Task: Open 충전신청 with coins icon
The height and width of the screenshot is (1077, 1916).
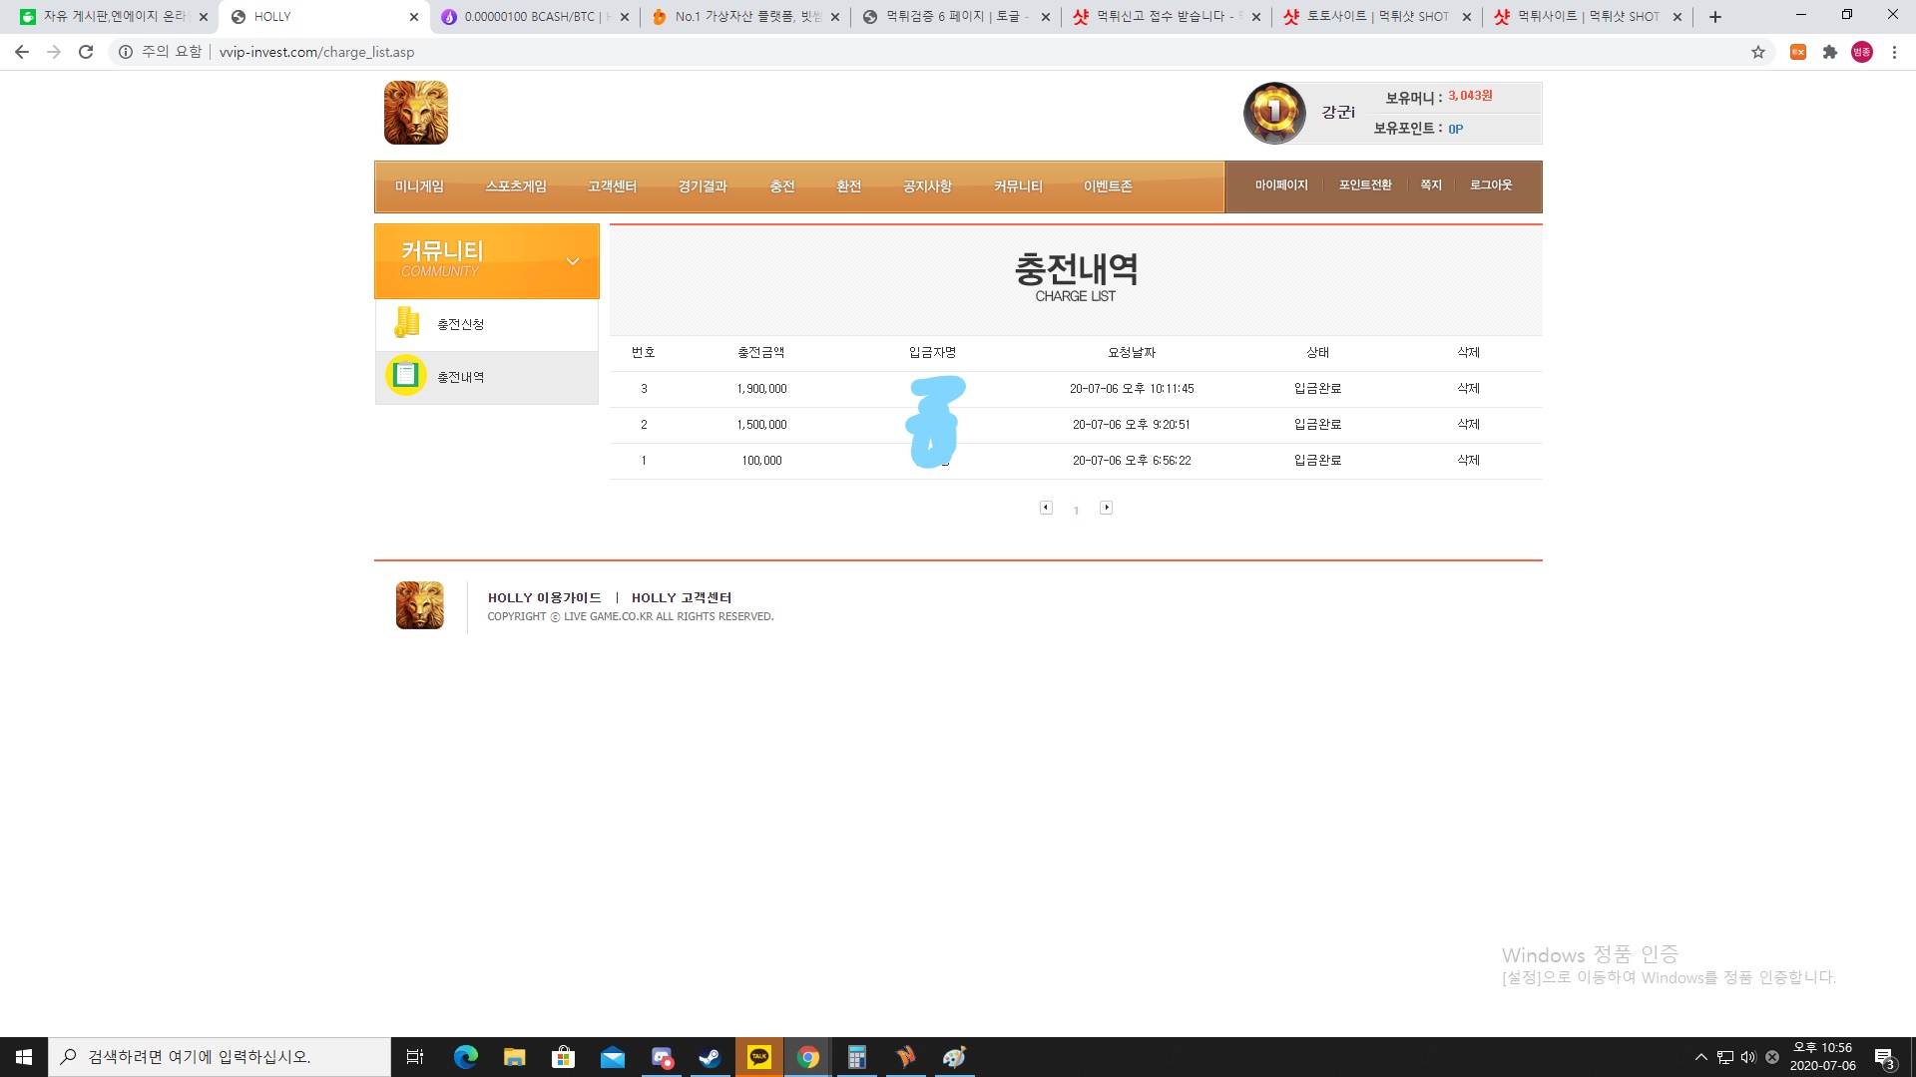Action: tap(487, 325)
